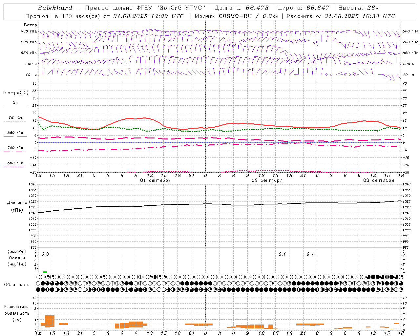This screenshot has height=336, width=420.
Task: Select the elevation text Высота: 26м
Action: click(358, 8)
